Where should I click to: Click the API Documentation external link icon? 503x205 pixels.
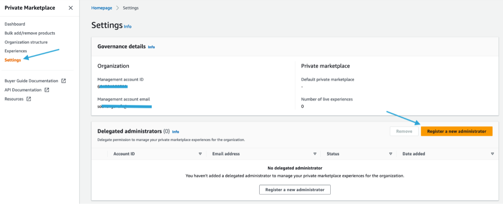click(x=47, y=90)
